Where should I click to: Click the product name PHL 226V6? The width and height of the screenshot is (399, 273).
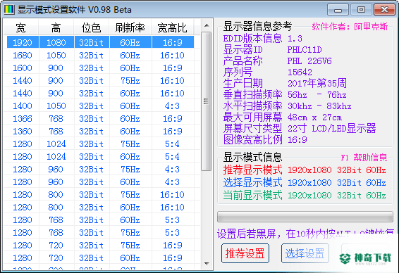pyautogui.click(x=309, y=61)
